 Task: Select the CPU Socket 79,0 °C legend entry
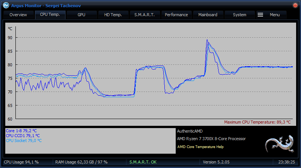(x=24, y=141)
